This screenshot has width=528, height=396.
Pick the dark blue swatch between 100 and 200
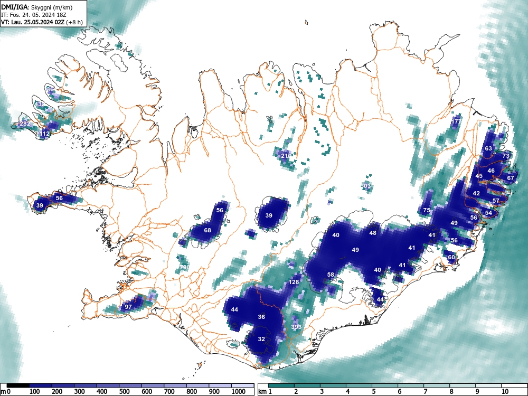click(x=41, y=385)
